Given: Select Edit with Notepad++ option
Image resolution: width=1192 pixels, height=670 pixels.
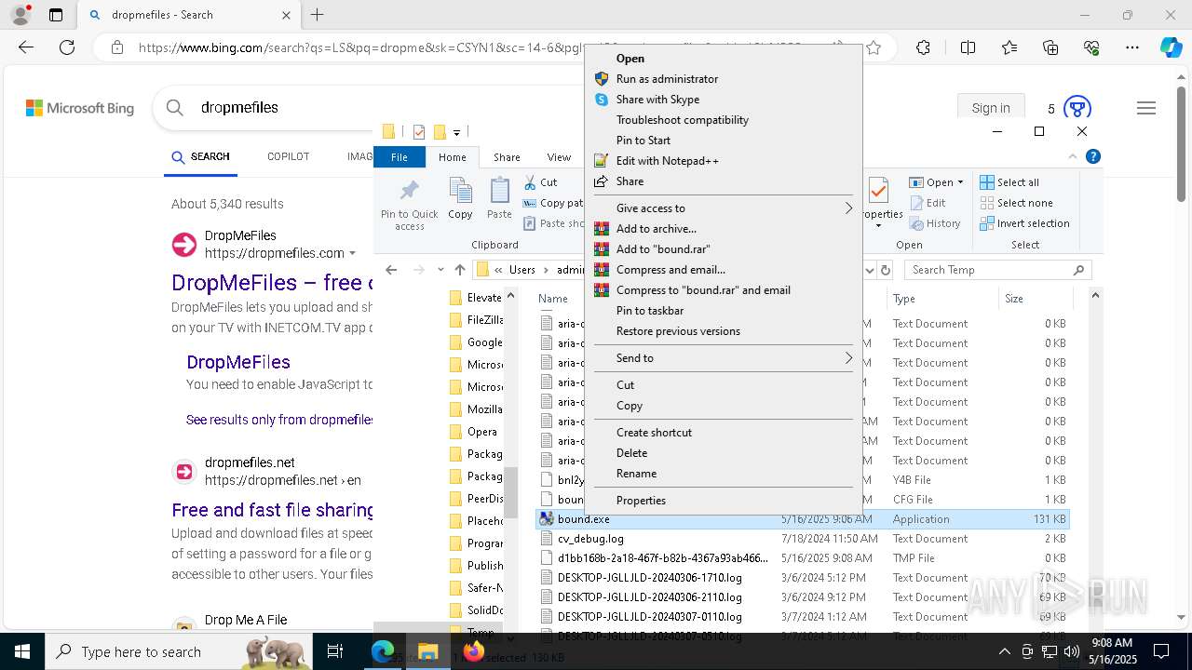Looking at the screenshot, I should pyautogui.click(x=667, y=161).
